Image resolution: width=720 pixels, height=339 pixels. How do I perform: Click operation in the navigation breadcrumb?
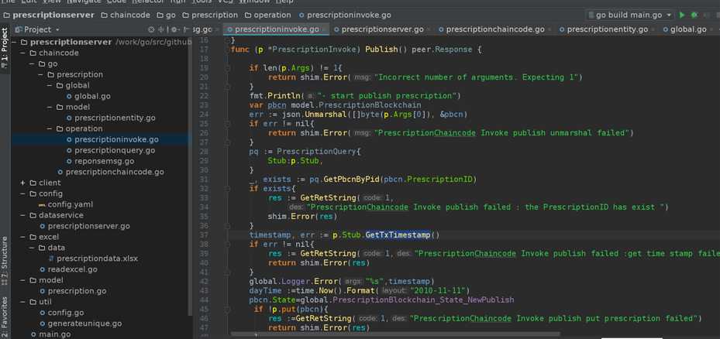point(267,15)
